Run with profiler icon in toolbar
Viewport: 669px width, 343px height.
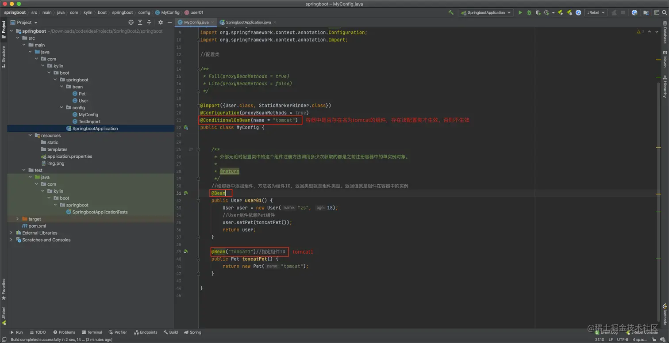click(x=547, y=12)
